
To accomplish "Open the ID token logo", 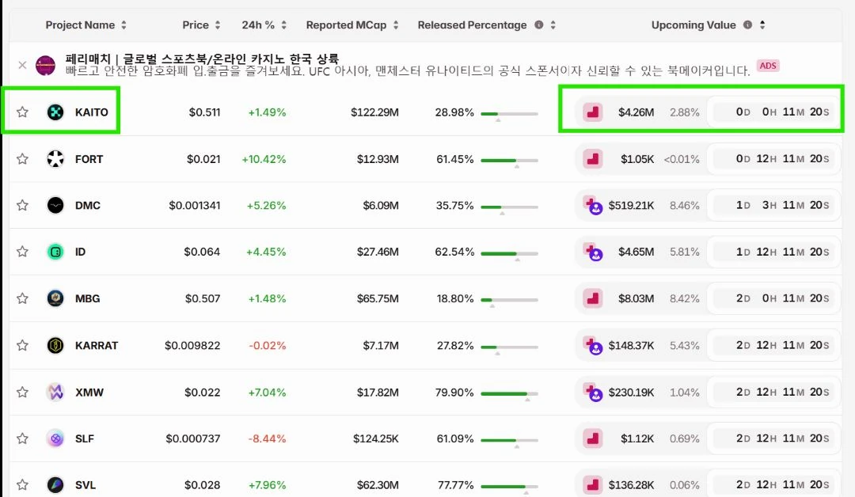I will [x=55, y=252].
